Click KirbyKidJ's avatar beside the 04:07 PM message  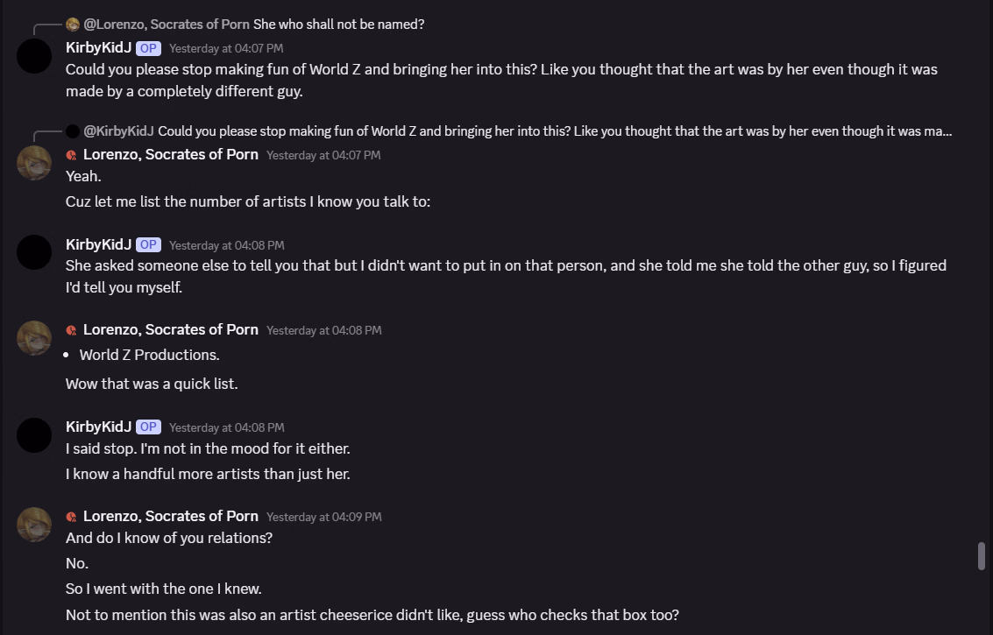coord(34,56)
